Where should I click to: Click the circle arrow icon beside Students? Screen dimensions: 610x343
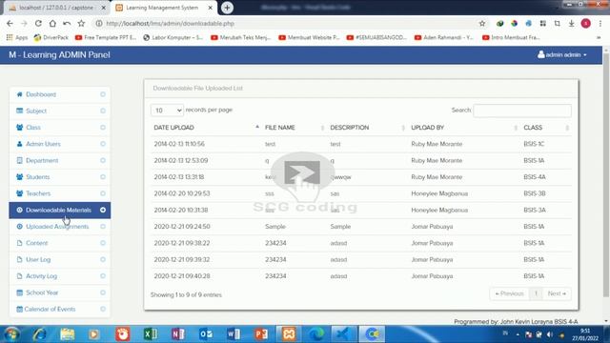point(103,177)
